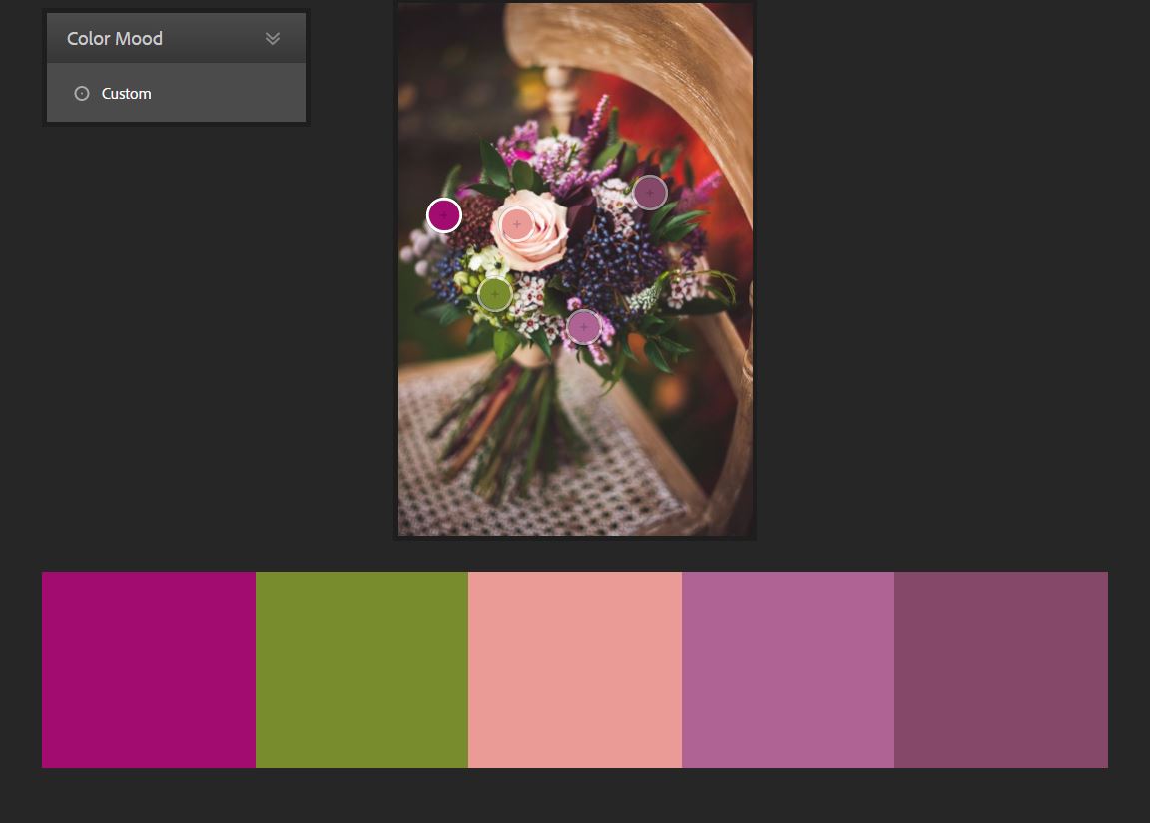Select the green color picker on bouquet
The width and height of the screenshot is (1150, 823).
495,294
